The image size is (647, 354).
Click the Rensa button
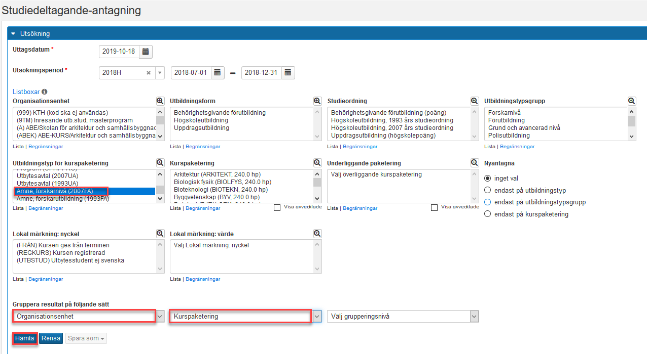tap(51, 338)
